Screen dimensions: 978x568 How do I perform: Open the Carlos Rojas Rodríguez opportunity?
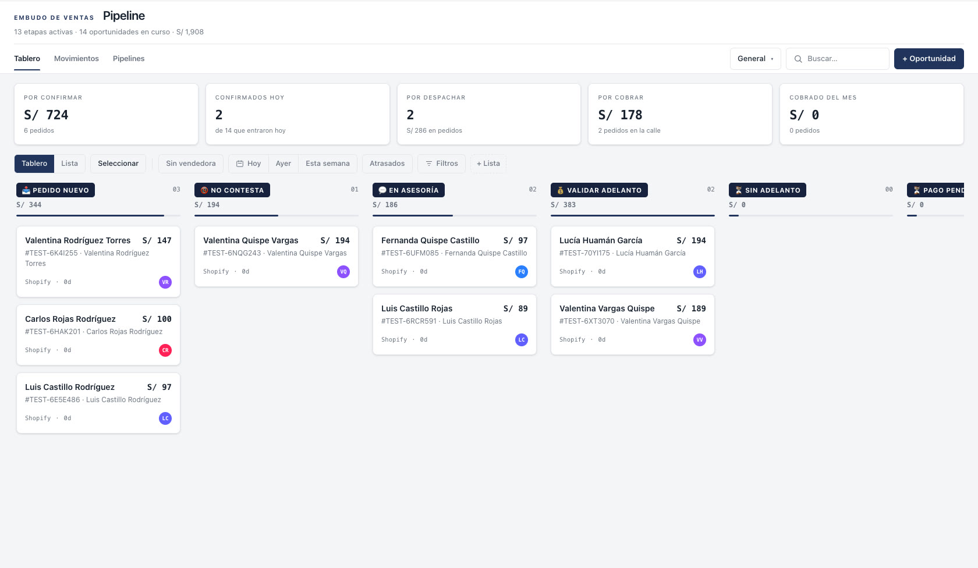pyautogui.click(x=98, y=335)
